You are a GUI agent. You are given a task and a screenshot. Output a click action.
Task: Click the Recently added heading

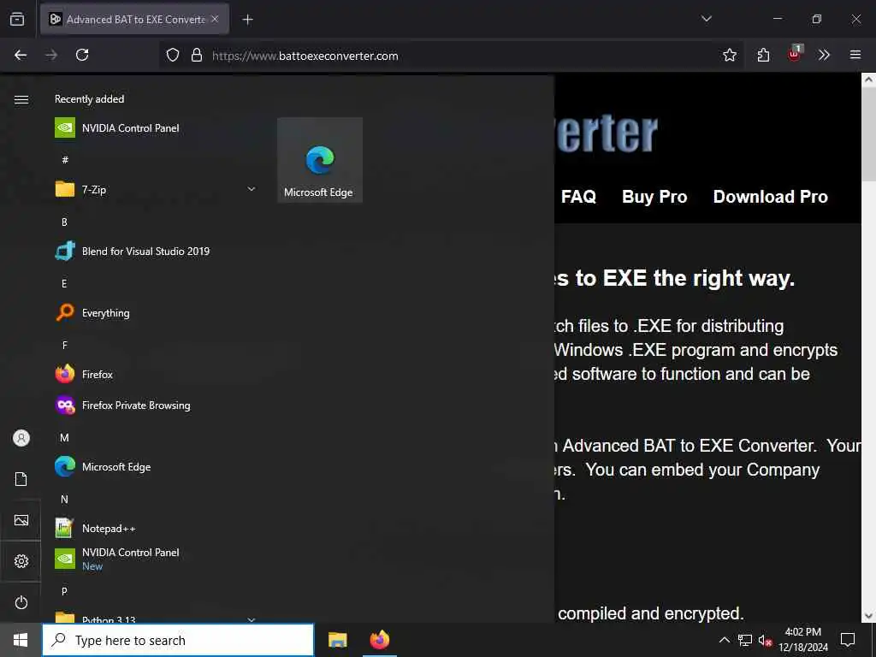[x=89, y=99]
